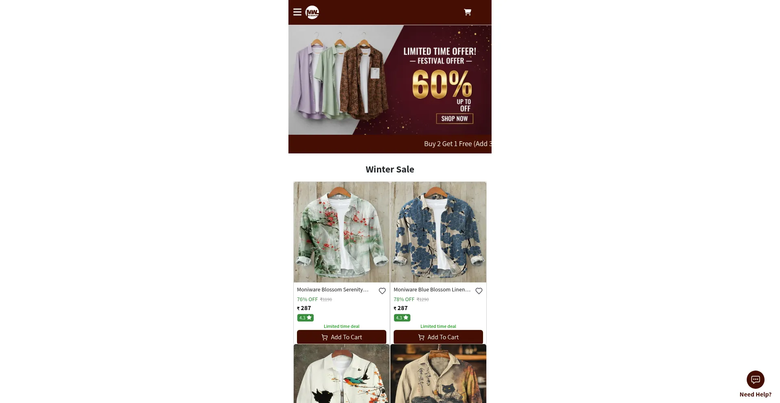Open Moniware Blossom Serenity product title
780x403 pixels.
(x=333, y=290)
